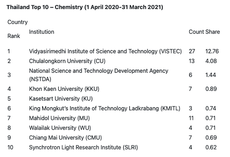Select Synchrotron Light Research Institute (SLRI)

point(83,148)
